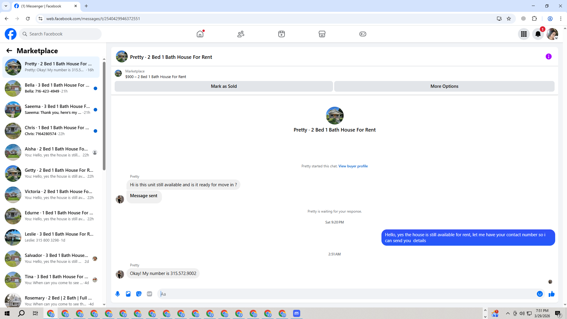The image size is (567, 319).
Task: Open Aisha's conversation in the list
Action: point(51,152)
